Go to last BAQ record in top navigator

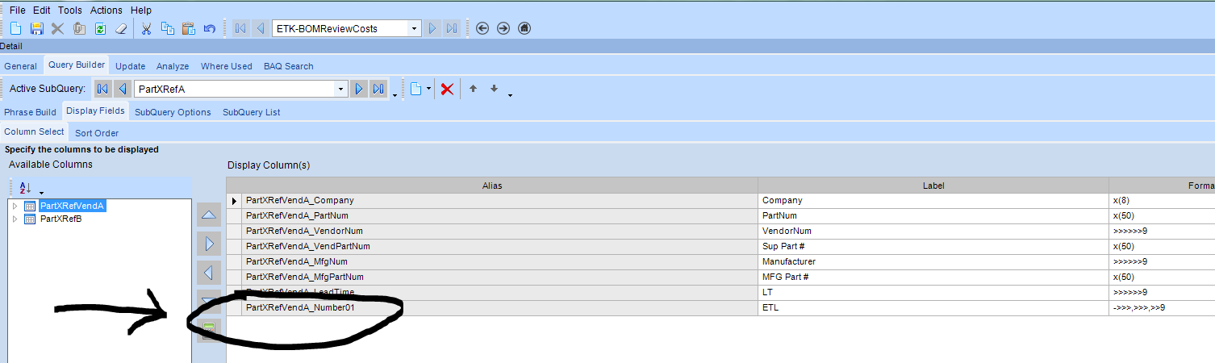(452, 28)
